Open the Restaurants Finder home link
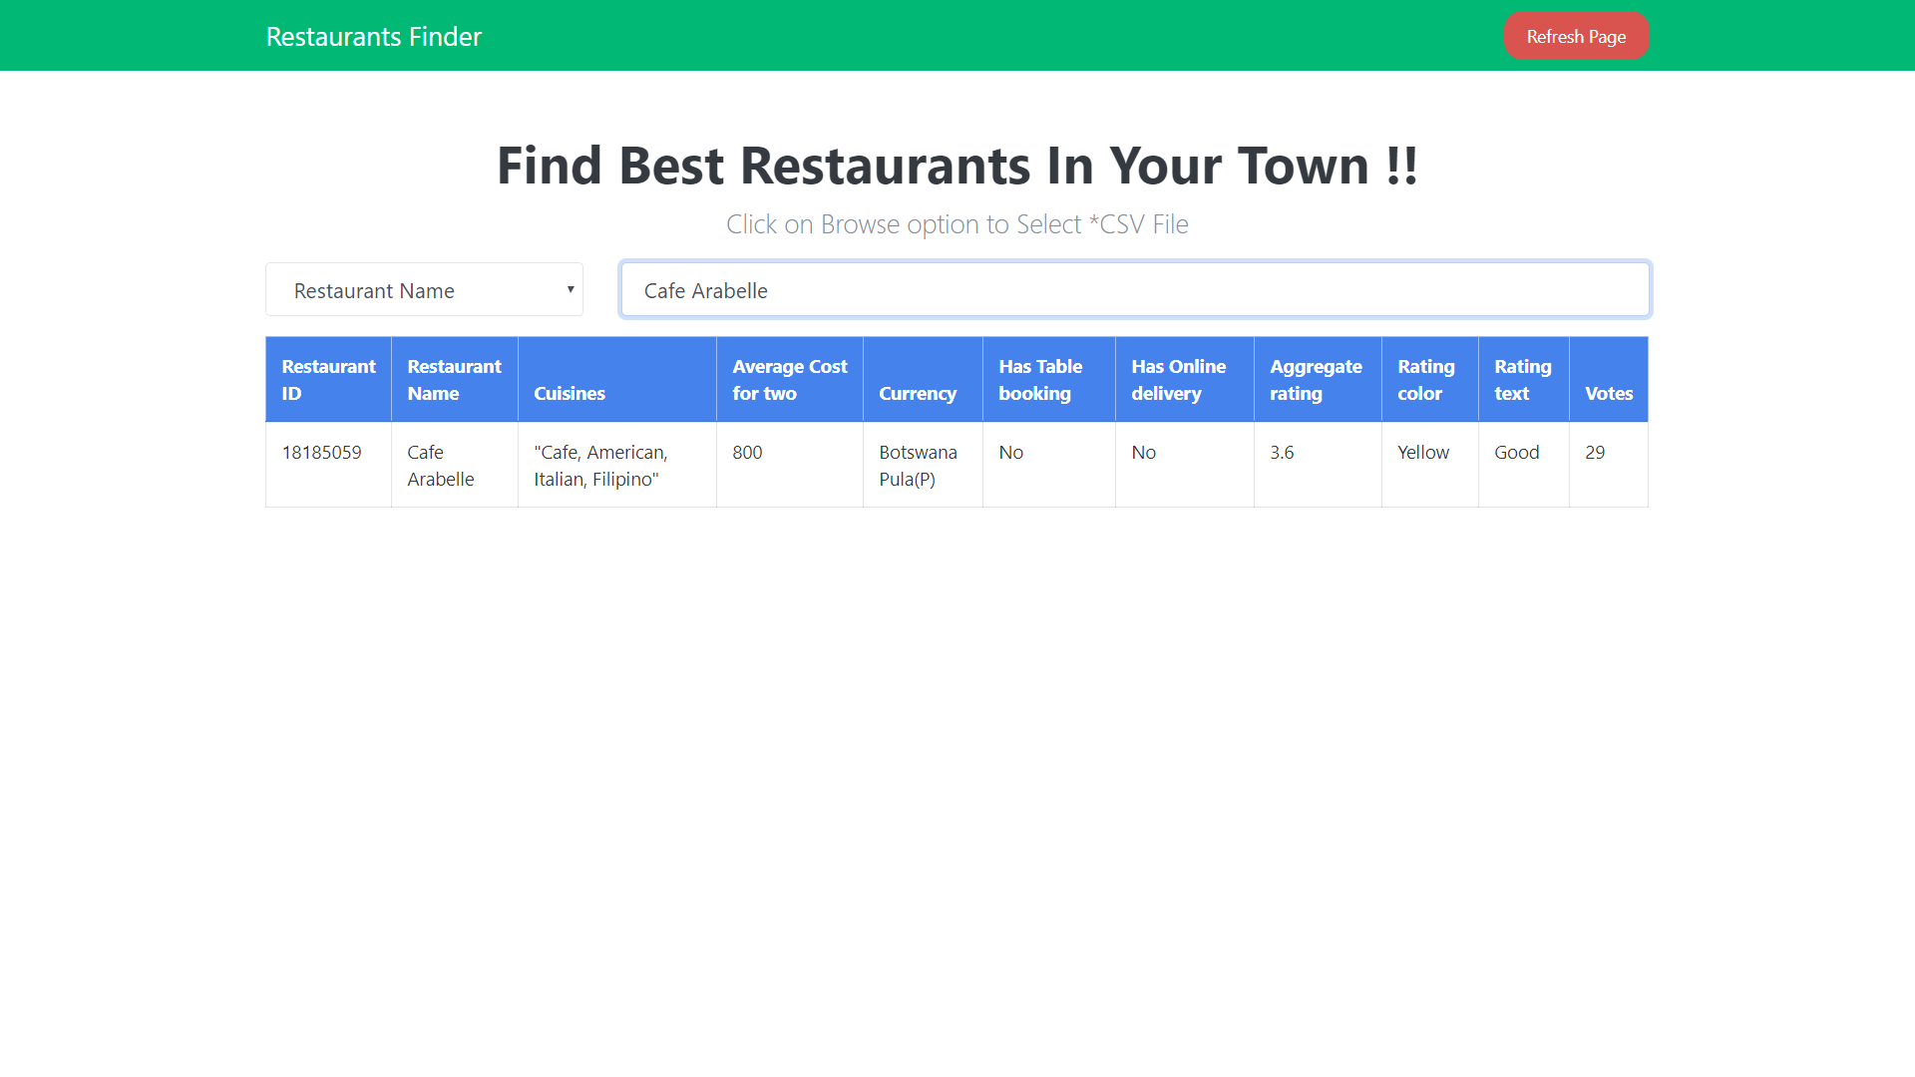This screenshot has height=1077, width=1915. click(373, 36)
